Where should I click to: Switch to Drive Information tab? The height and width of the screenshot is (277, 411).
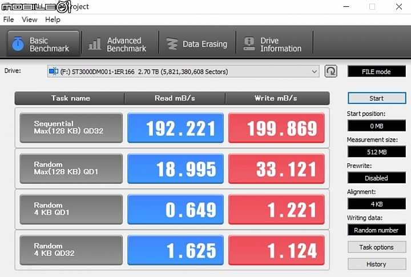pyautogui.click(x=275, y=44)
